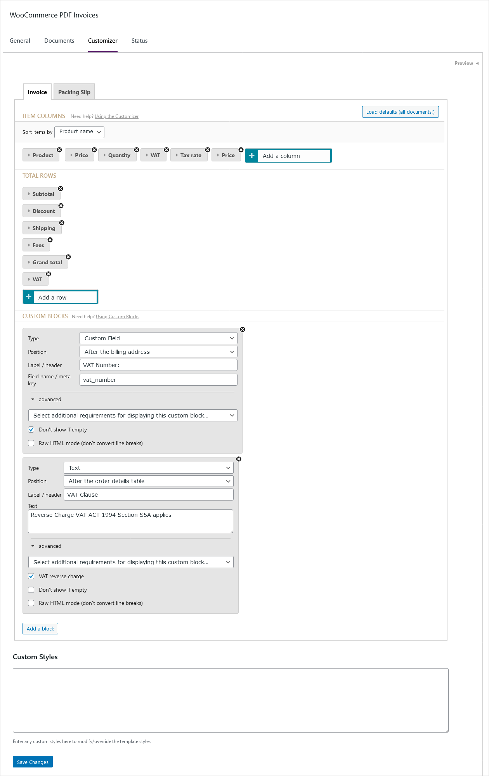Toggle Don't show if empty in Text block
The image size is (489, 776).
pyautogui.click(x=31, y=590)
